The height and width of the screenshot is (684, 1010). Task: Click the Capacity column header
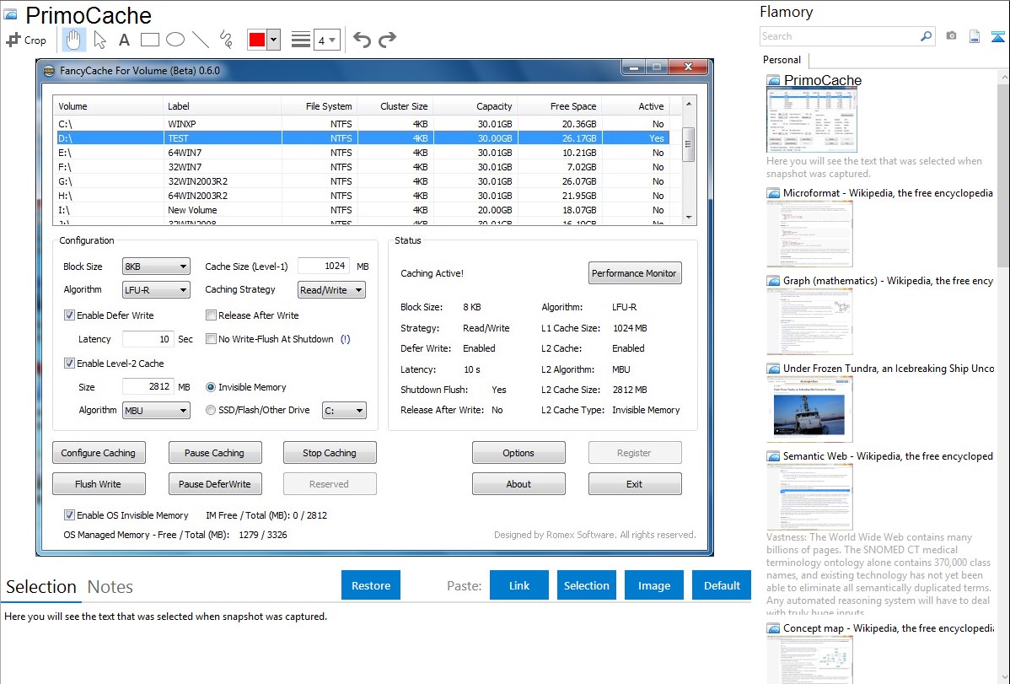475,106
